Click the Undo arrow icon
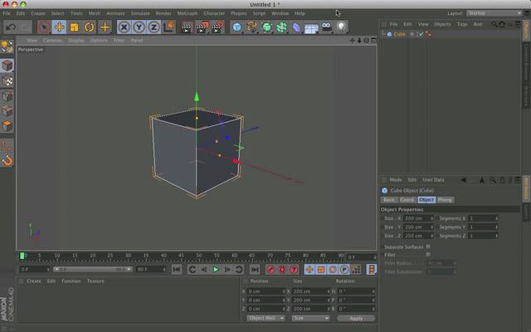This screenshot has width=531, height=332. (x=11, y=27)
